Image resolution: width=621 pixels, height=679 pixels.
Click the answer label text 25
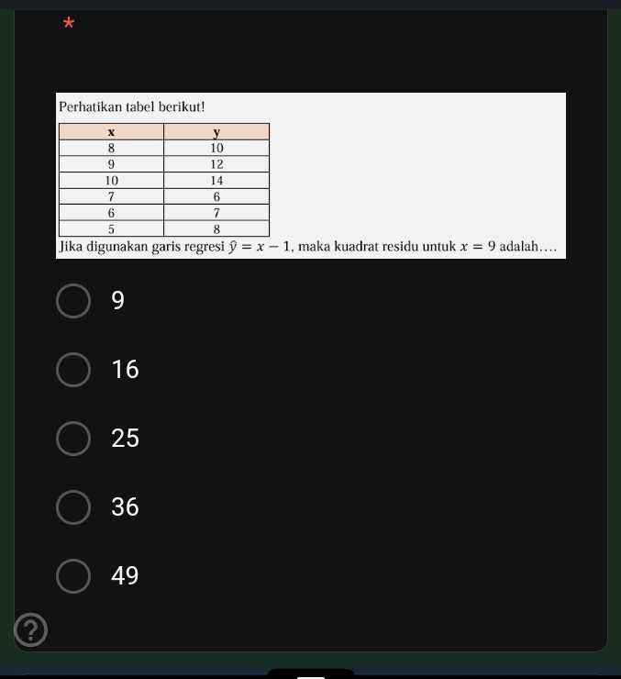click(x=125, y=439)
